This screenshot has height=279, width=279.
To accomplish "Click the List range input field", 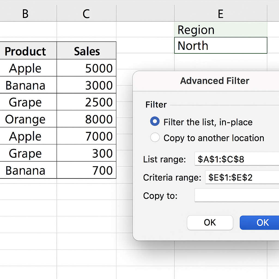I will click(x=236, y=159).
